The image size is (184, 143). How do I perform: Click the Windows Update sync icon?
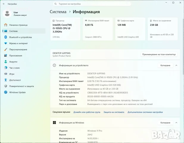(6, 92)
